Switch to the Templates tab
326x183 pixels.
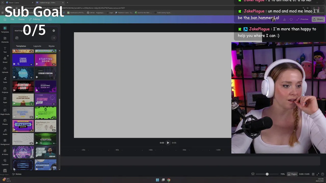pyautogui.click(x=21, y=46)
